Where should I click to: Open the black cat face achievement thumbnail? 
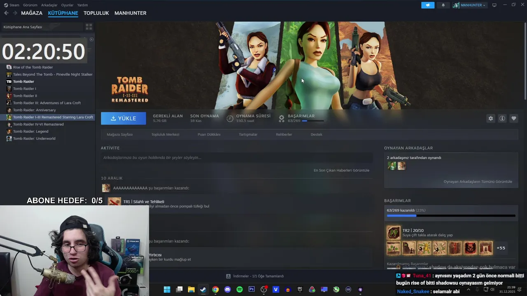coord(470,248)
